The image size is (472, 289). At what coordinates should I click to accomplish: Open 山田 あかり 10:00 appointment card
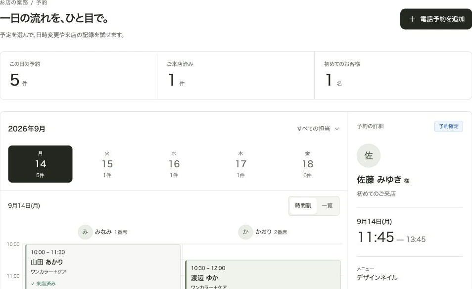pos(103,267)
